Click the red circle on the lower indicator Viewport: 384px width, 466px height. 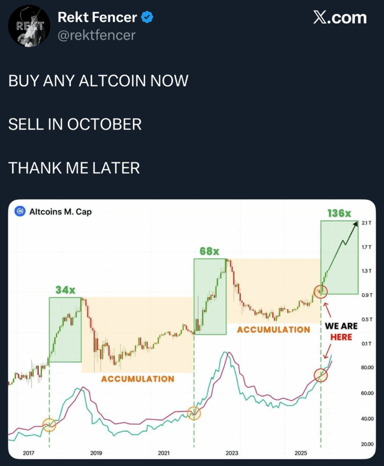click(x=321, y=375)
